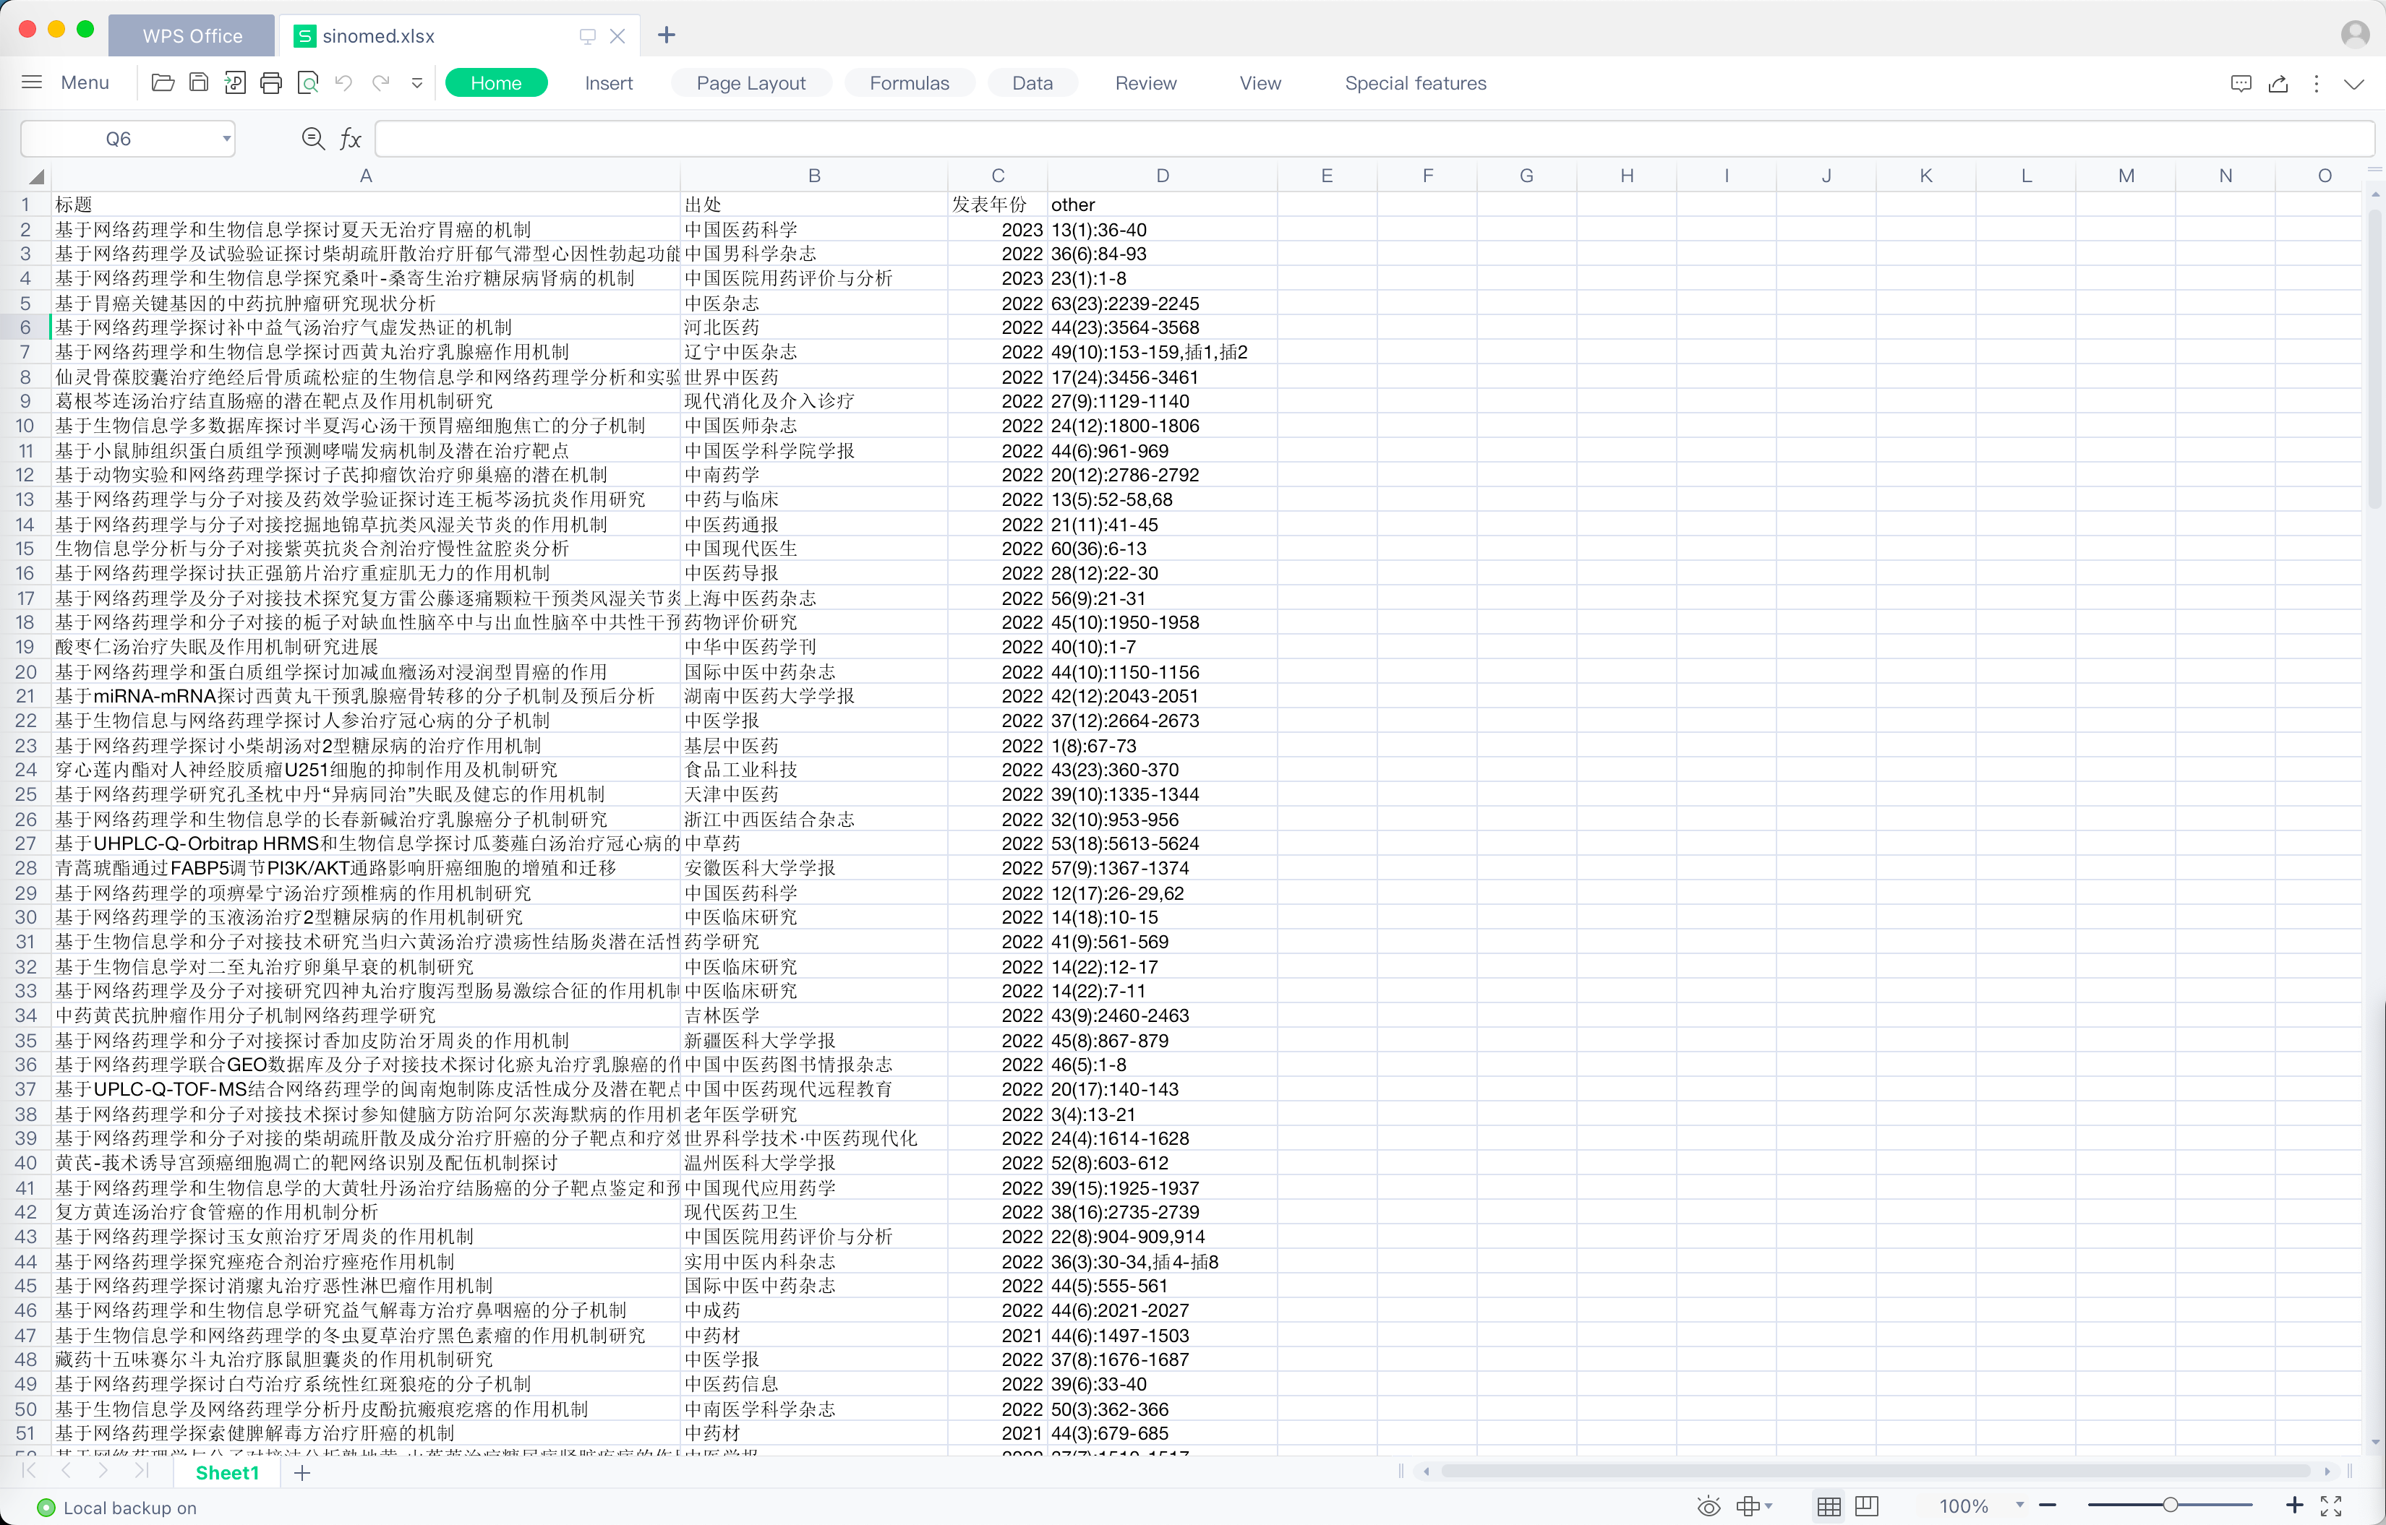The height and width of the screenshot is (1525, 2386).
Task: Switch to Normal grid view
Action: pyautogui.click(x=1829, y=1506)
